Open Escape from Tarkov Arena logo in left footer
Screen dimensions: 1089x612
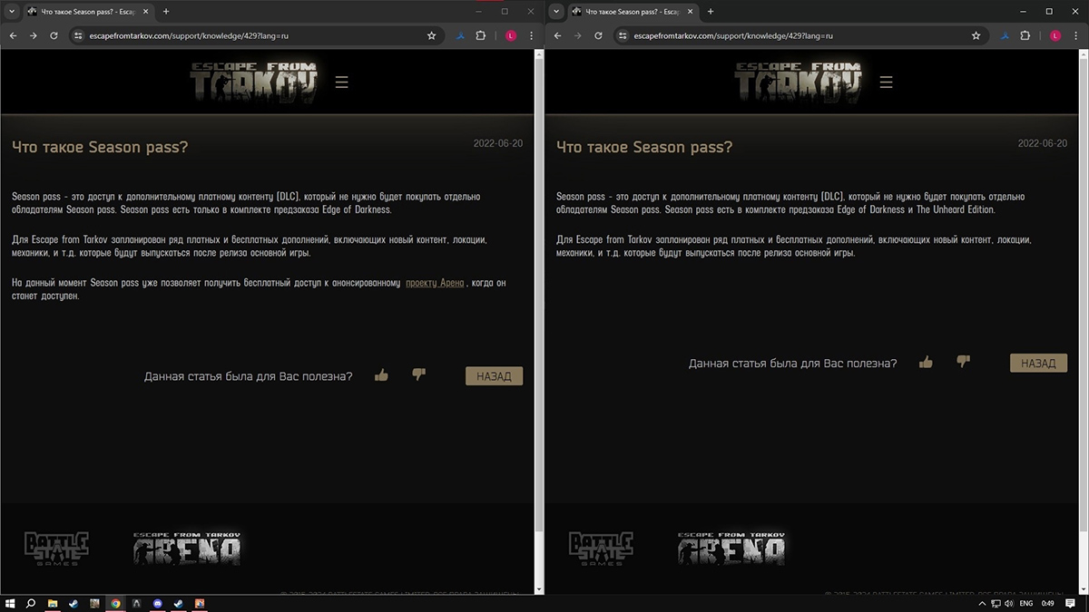187,548
